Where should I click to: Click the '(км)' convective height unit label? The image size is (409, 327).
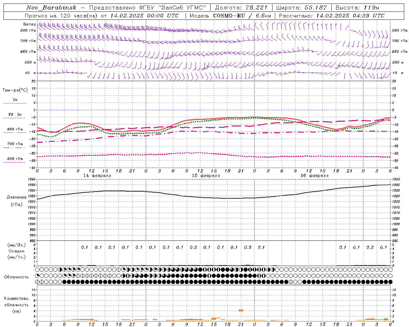click(16, 311)
